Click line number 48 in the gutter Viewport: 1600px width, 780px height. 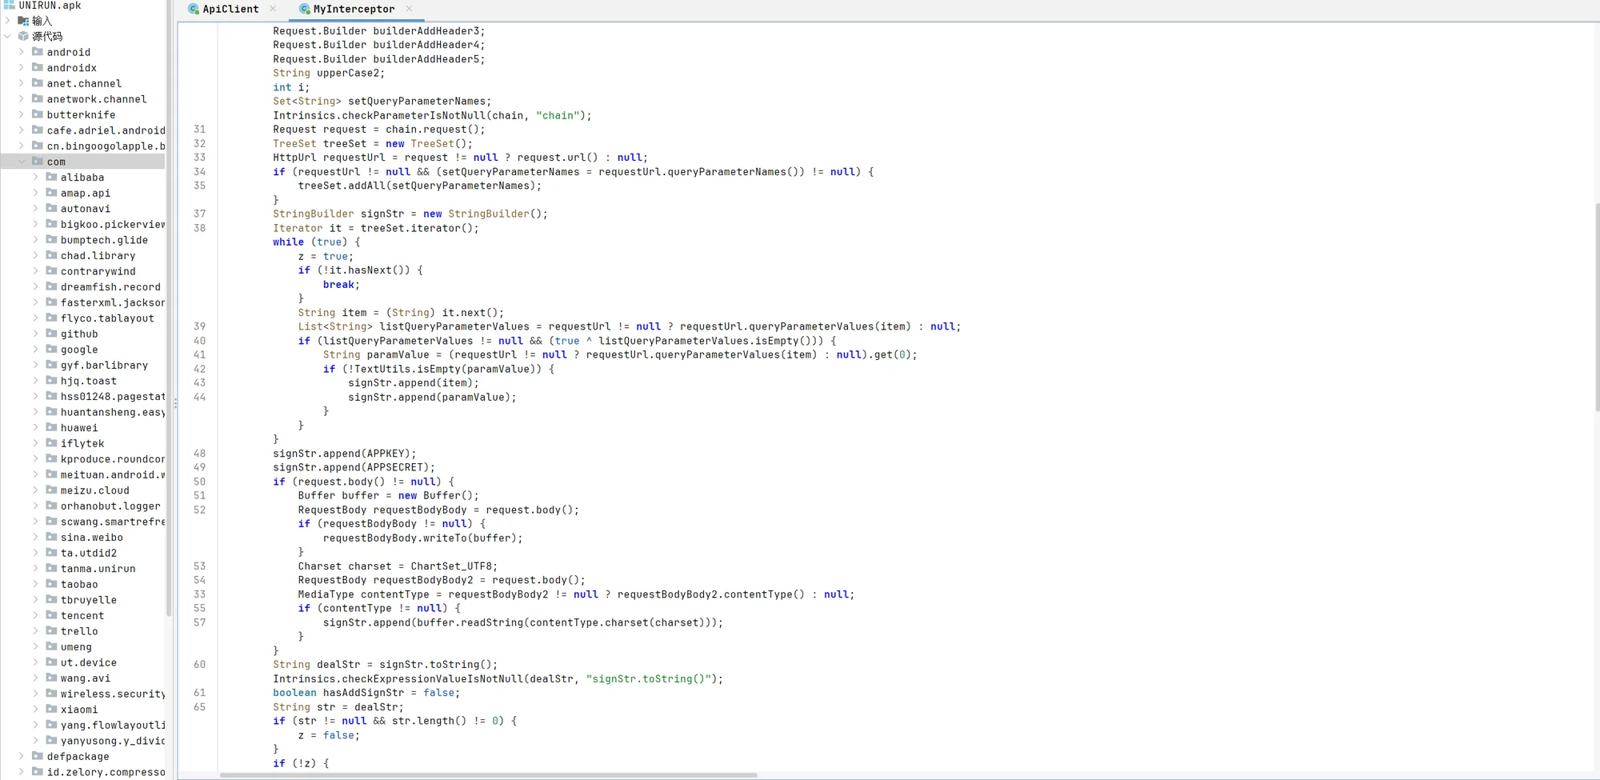(199, 454)
